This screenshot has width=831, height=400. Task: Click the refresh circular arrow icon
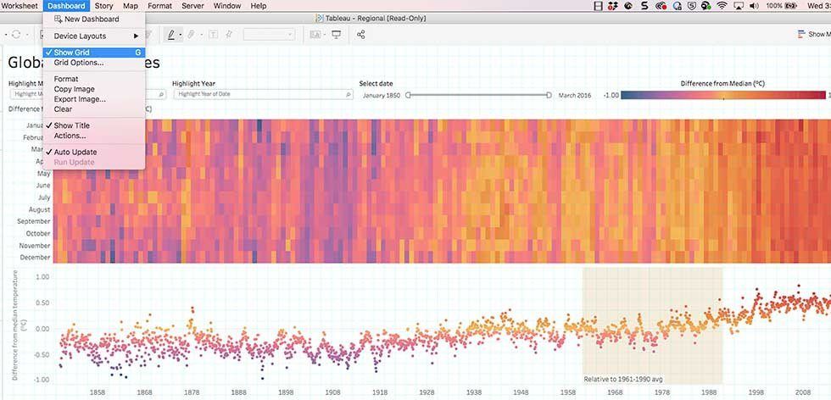pyautogui.click(x=17, y=35)
